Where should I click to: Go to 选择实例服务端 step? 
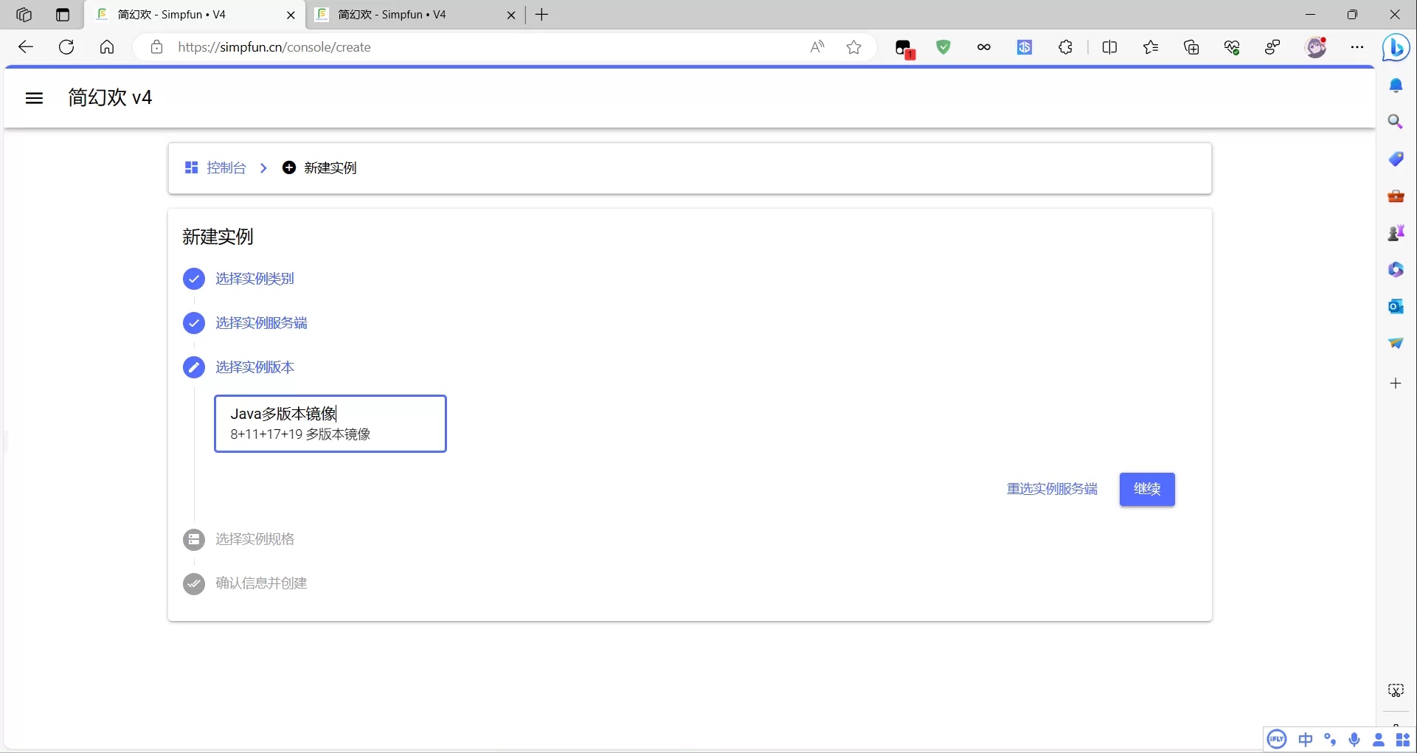pyautogui.click(x=261, y=323)
